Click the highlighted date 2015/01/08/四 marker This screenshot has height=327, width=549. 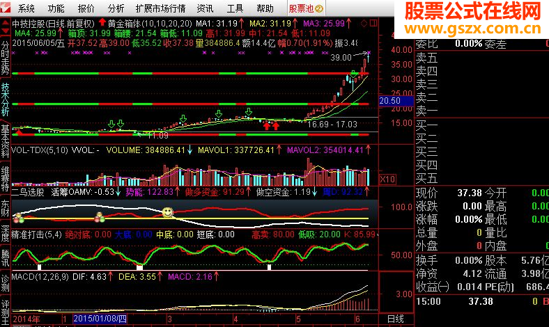click(100, 319)
